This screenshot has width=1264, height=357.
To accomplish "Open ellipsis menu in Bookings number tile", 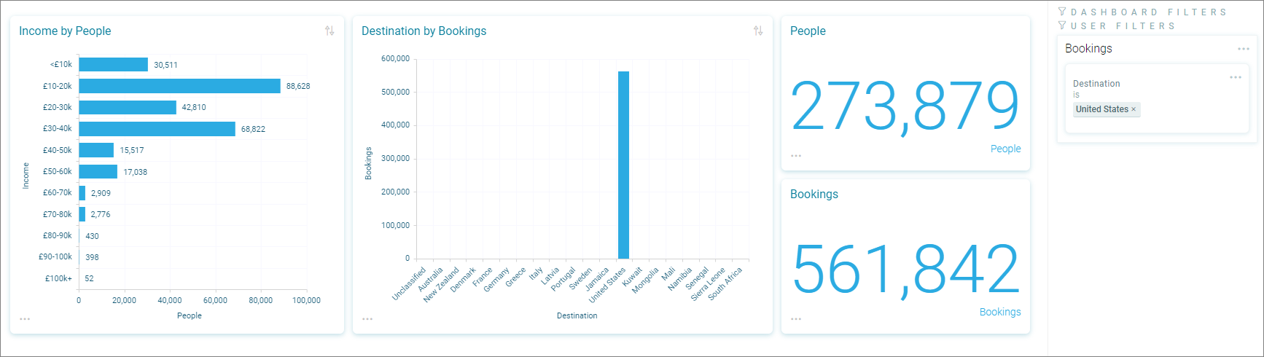I will coord(796,319).
